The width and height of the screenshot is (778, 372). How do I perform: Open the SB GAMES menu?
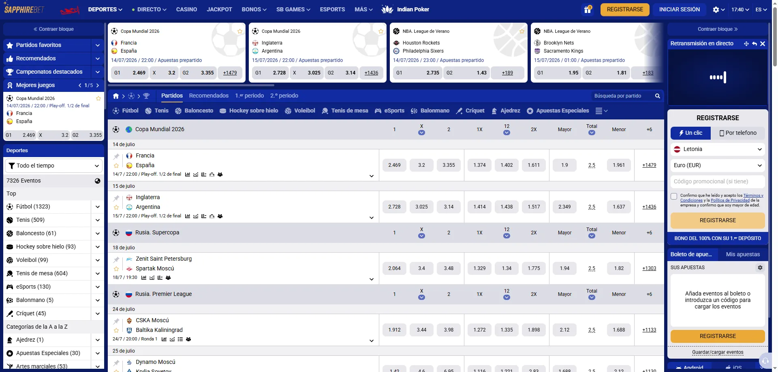(293, 9)
